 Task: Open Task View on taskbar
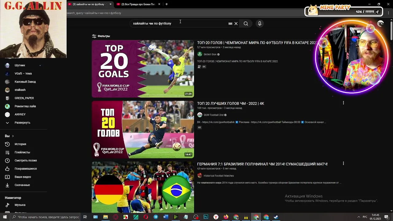pyautogui.click(x=85, y=217)
